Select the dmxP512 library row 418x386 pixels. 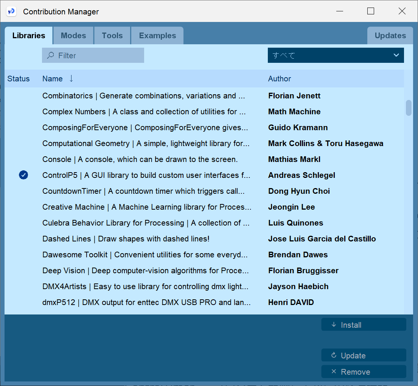[204, 302]
